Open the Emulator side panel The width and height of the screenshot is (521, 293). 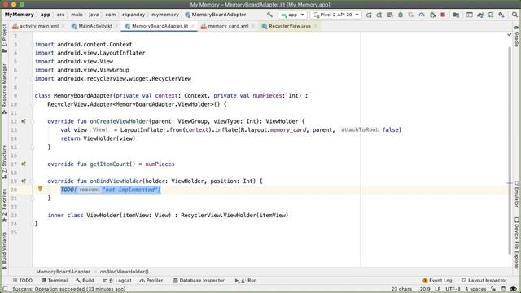click(x=517, y=194)
